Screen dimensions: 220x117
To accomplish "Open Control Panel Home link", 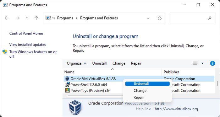I will point(26,34).
